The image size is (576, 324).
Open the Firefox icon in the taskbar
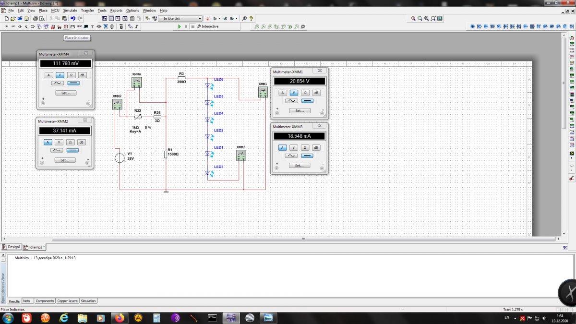[x=120, y=318]
